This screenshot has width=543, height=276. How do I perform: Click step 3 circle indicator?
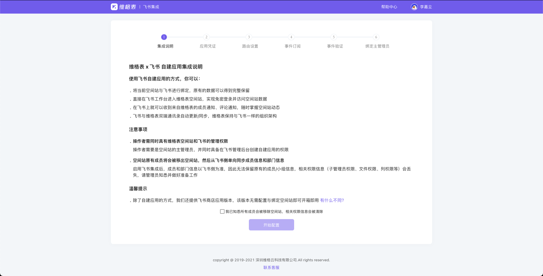click(249, 37)
